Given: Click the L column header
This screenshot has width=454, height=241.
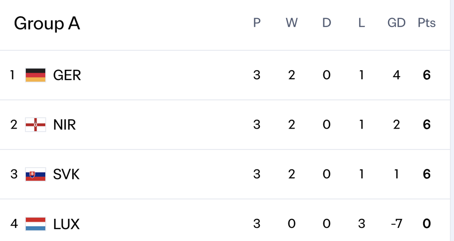Looking at the screenshot, I should (361, 23).
